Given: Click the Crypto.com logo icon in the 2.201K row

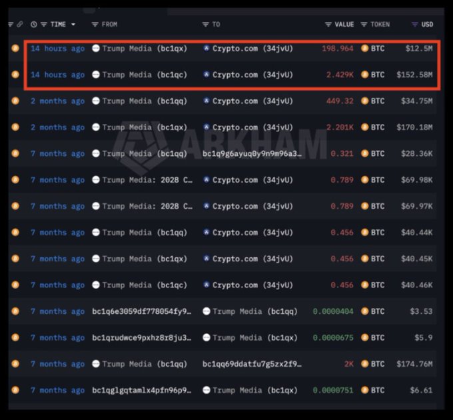Looking at the screenshot, I should pyautogui.click(x=207, y=127).
